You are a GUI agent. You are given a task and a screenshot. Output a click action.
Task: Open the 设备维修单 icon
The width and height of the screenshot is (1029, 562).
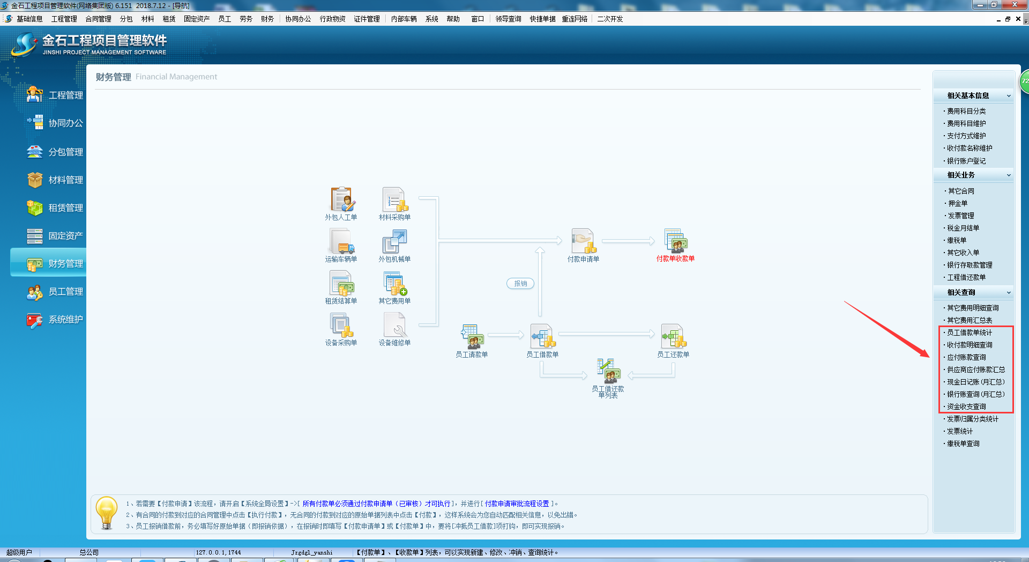pyautogui.click(x=394, y=325)
